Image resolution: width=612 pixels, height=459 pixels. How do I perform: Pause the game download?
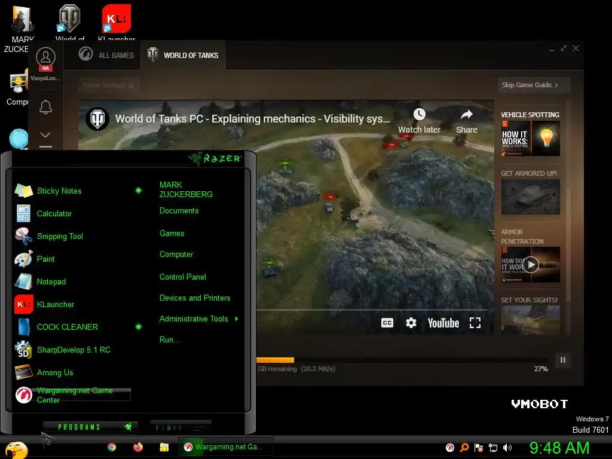[563, 360]
